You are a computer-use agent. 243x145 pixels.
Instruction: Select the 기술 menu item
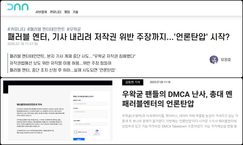pyautogui.click(x=75, y=12)
